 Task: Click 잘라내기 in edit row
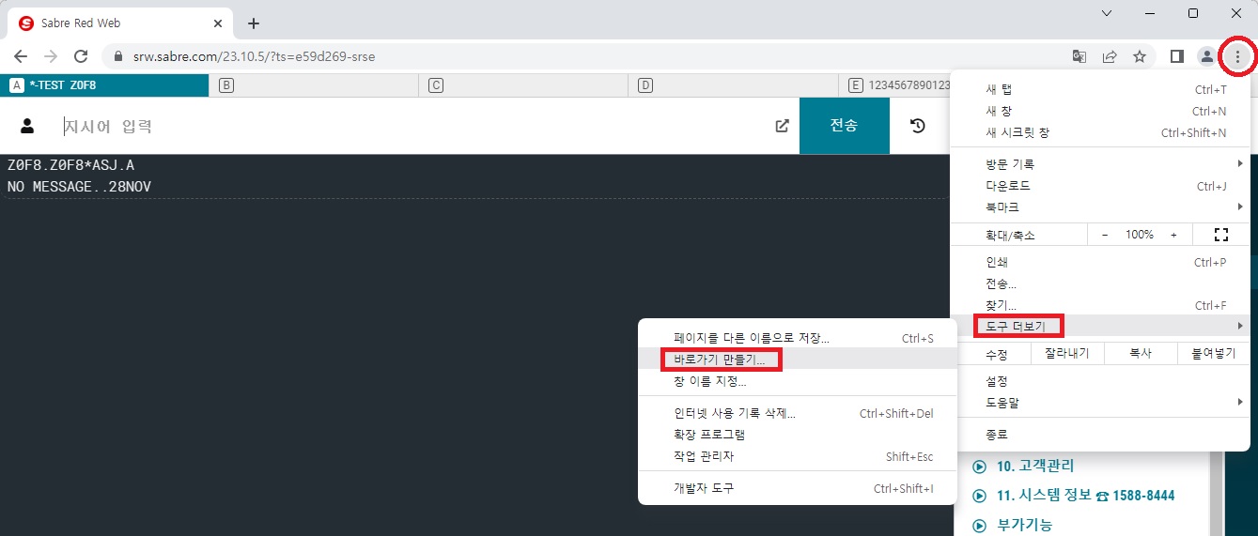[x=1067, y=355]
